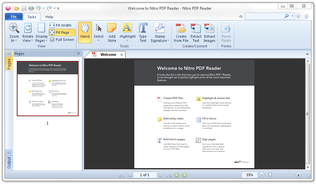Click the Nitro application logo button
Screen dimensions: 316x184
(x=8, y=8)
